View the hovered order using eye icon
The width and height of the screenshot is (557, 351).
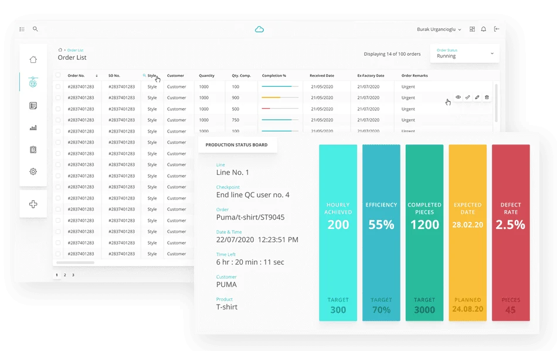458,97
